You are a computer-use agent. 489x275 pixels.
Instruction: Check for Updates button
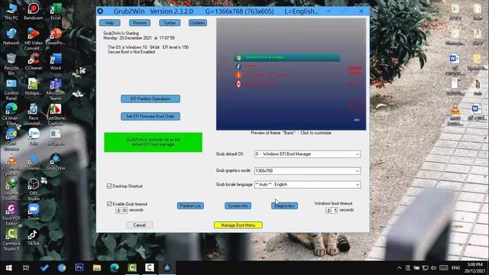pos(197,23)
